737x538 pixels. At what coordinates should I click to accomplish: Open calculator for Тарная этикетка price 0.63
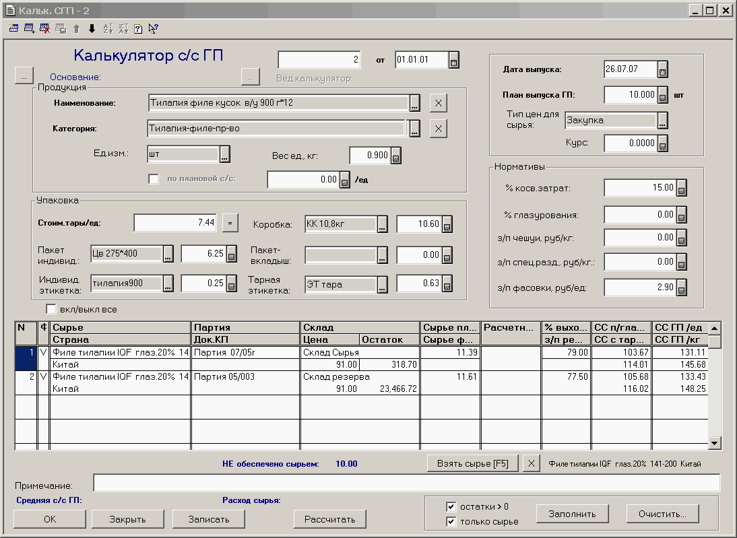pyautogui.click(x=447, y=283)
